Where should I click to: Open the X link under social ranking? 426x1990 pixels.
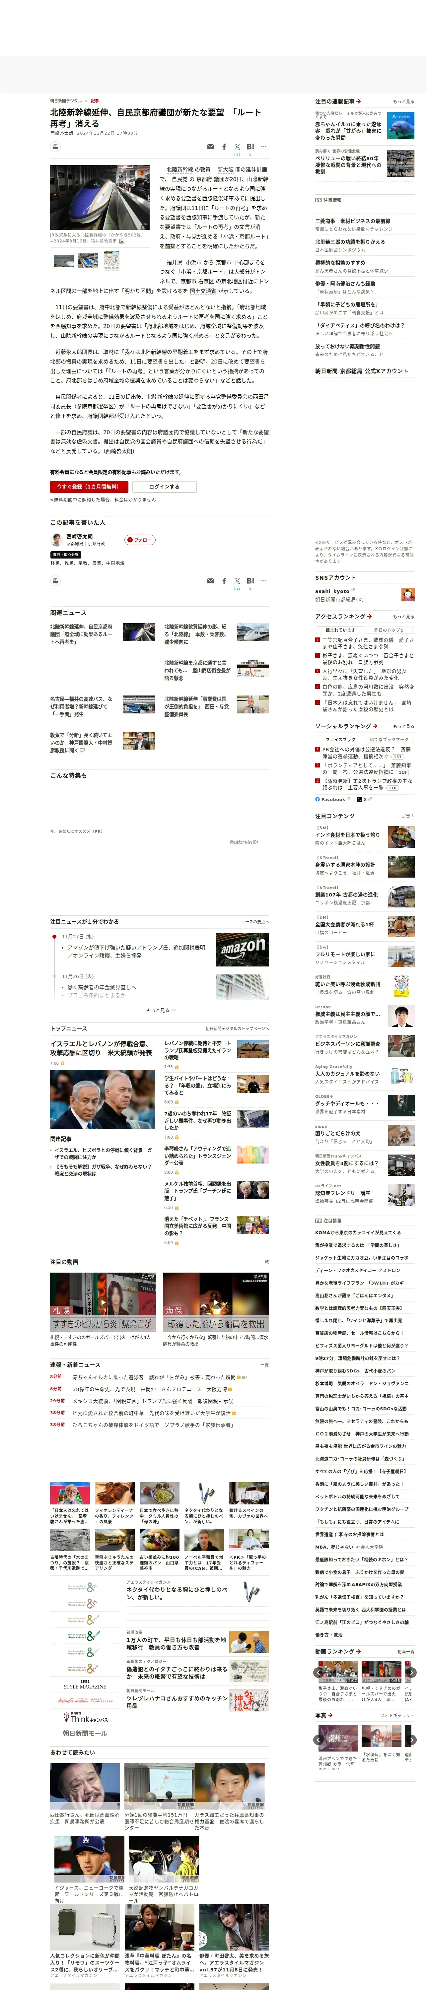[x=365, y=800]
